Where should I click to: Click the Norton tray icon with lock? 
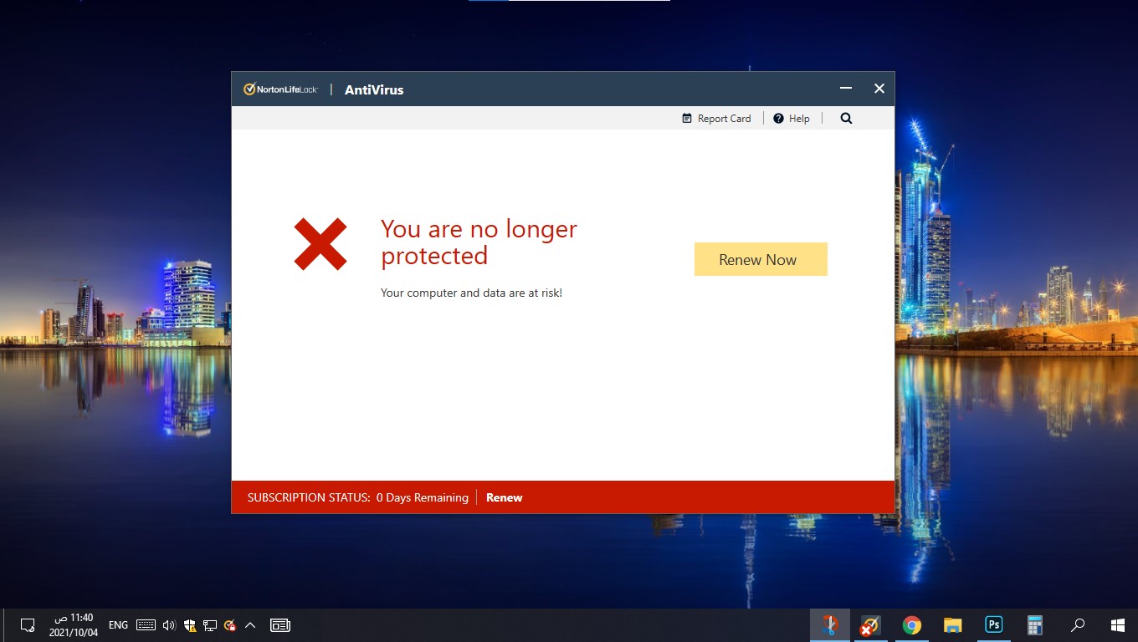230,625
